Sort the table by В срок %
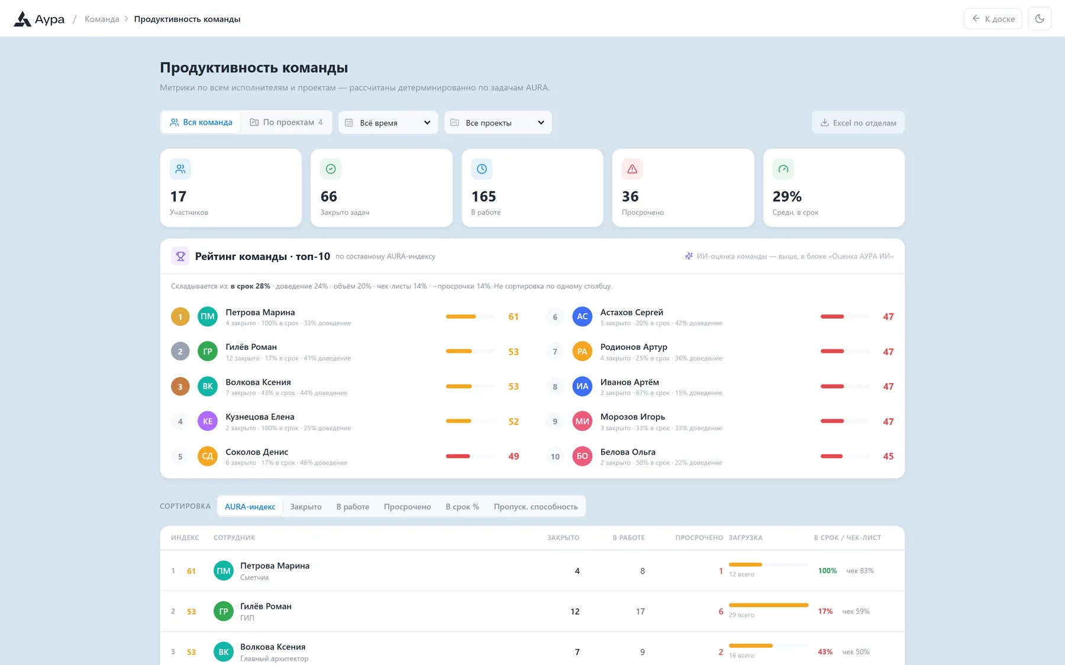This screenshot has height=665, width=1065. pyautogui.click(x=462, y=507)
